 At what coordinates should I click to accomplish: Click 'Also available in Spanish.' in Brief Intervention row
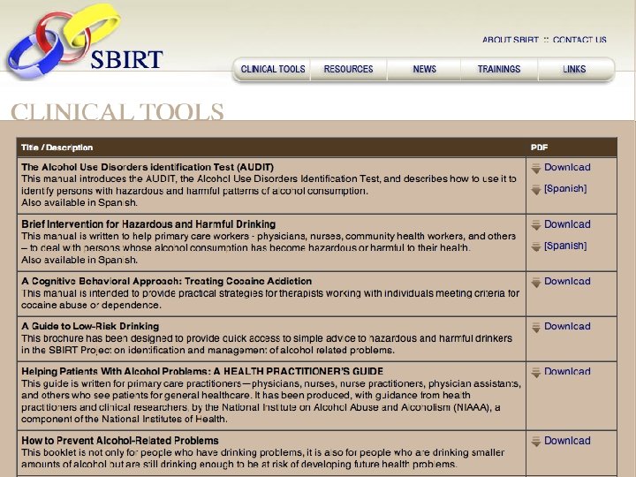pyautogui.click(x=79, y=260)
